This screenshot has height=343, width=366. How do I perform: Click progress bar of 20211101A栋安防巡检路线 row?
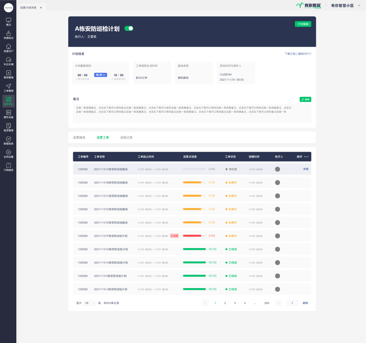pyautogui.click(x=194, y=169)
